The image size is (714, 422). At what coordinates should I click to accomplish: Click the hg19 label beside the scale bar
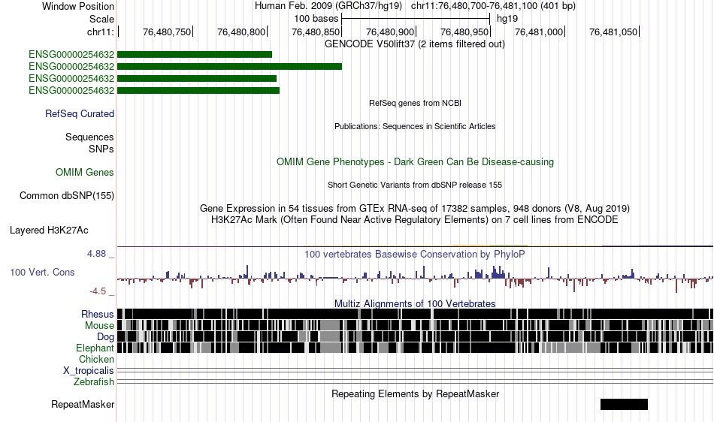(507, 19)
